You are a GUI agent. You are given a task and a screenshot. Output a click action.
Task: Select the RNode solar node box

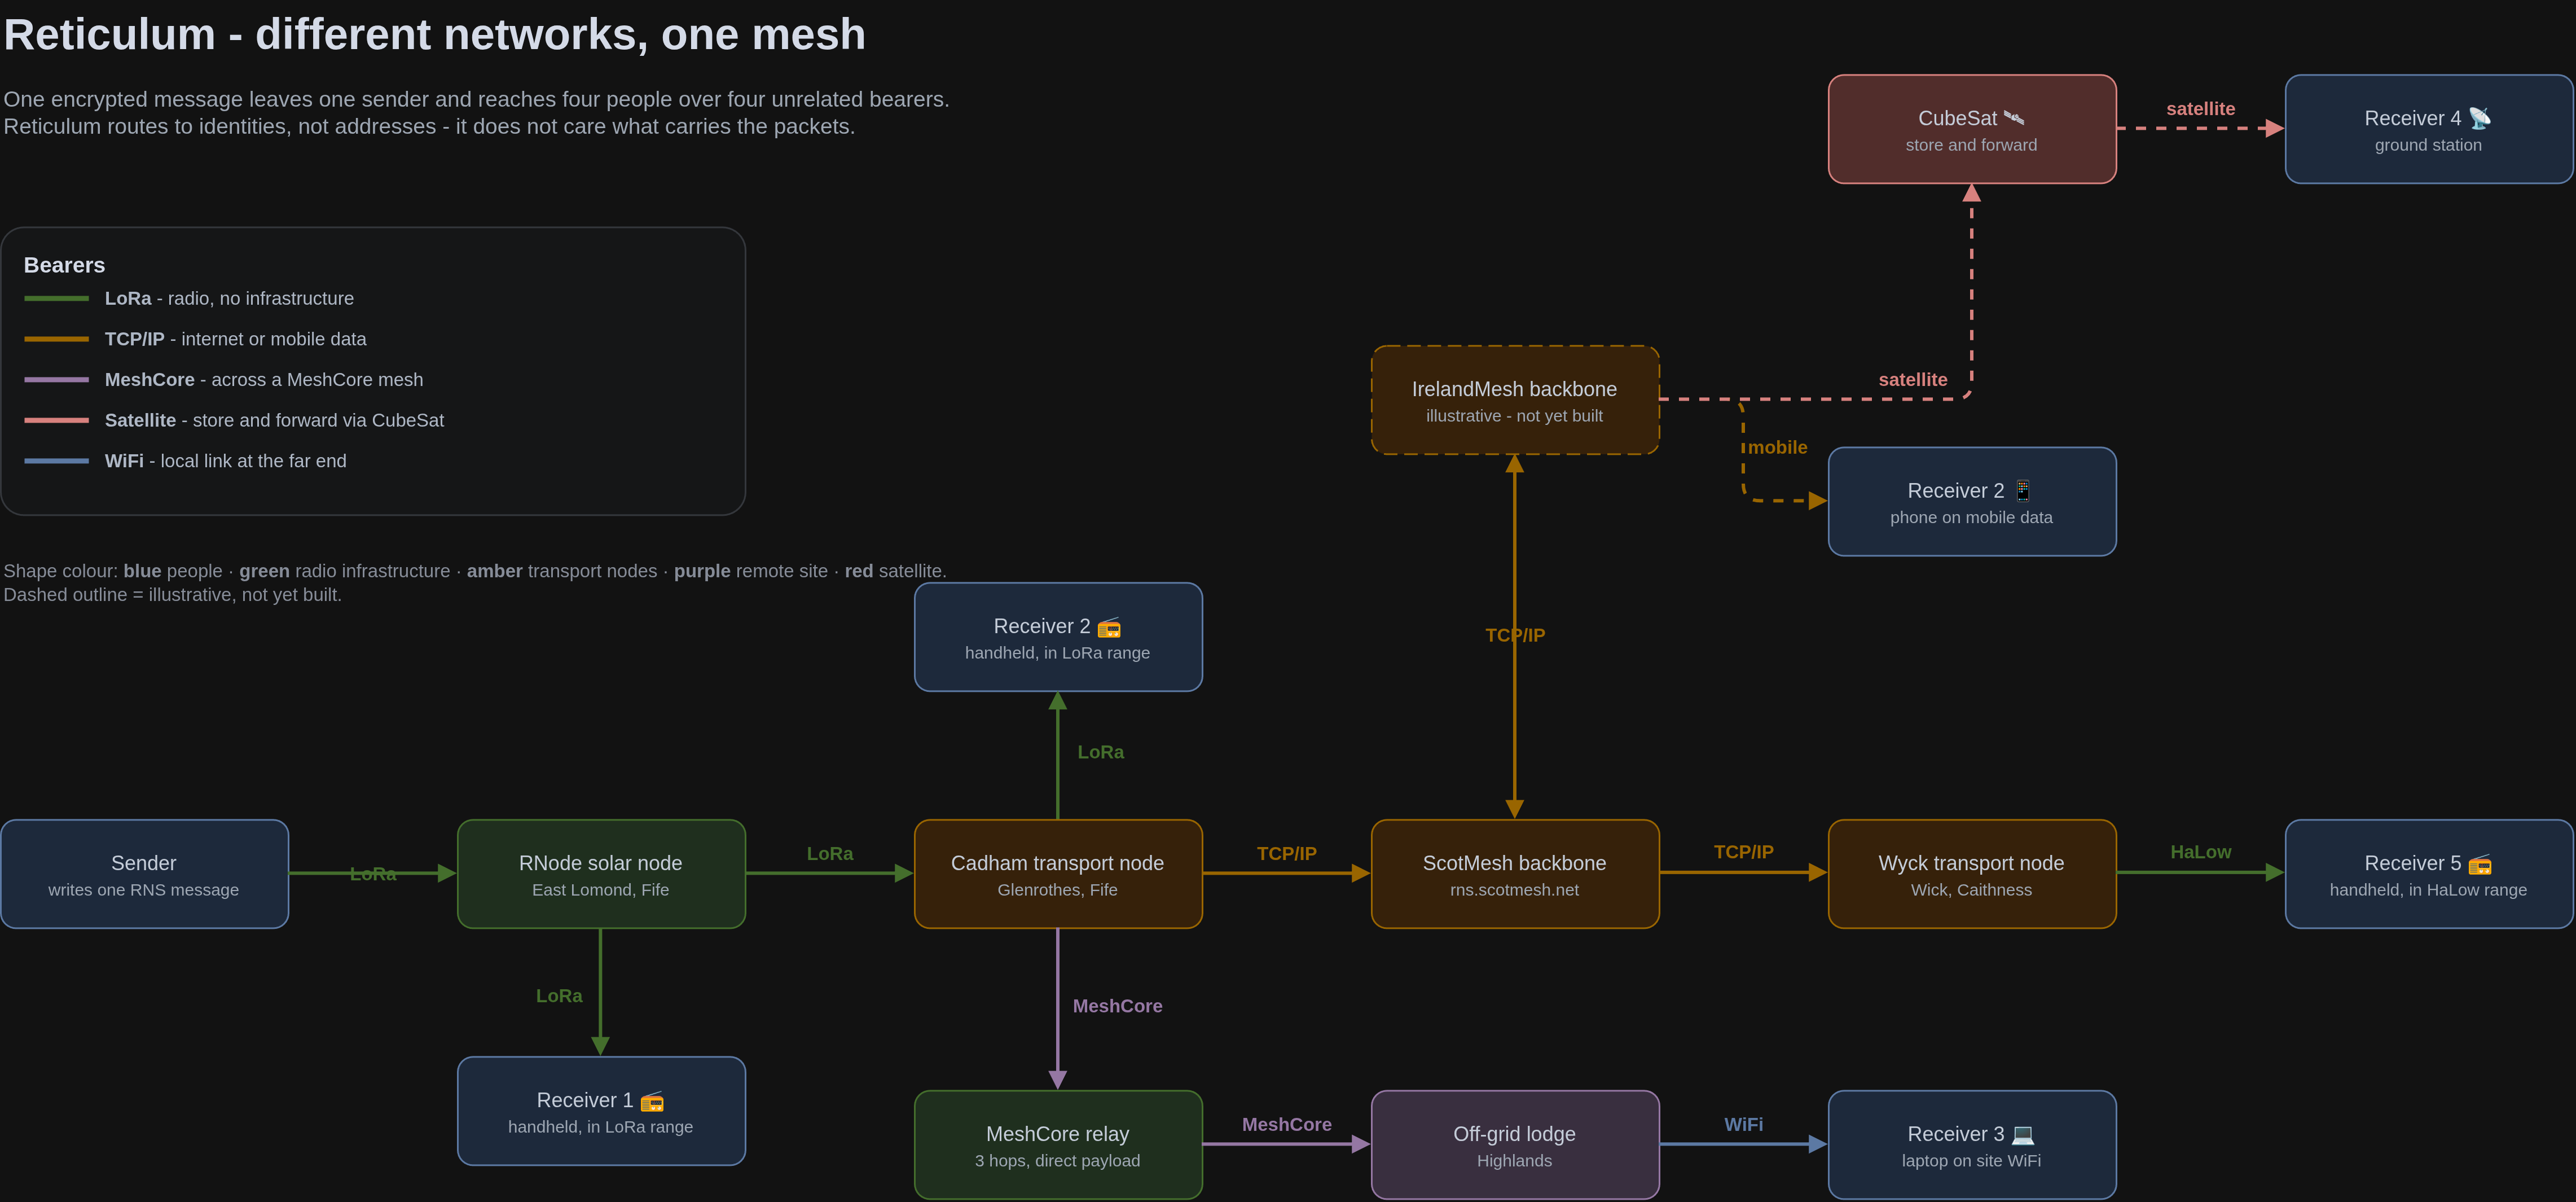tap(601, 874)
